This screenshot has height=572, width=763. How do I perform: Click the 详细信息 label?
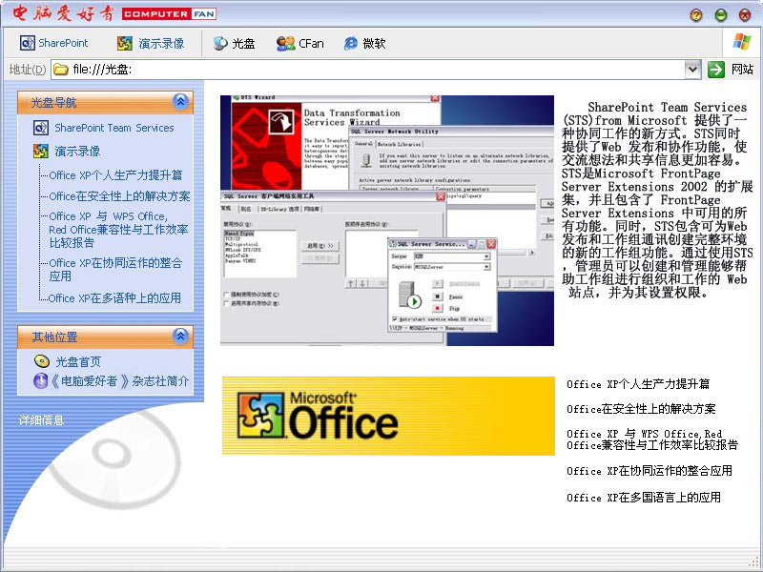point(41,420)
